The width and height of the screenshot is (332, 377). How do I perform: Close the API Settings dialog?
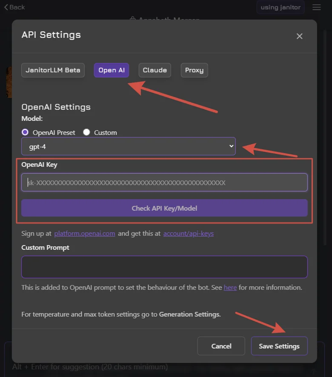pos(299,36)
